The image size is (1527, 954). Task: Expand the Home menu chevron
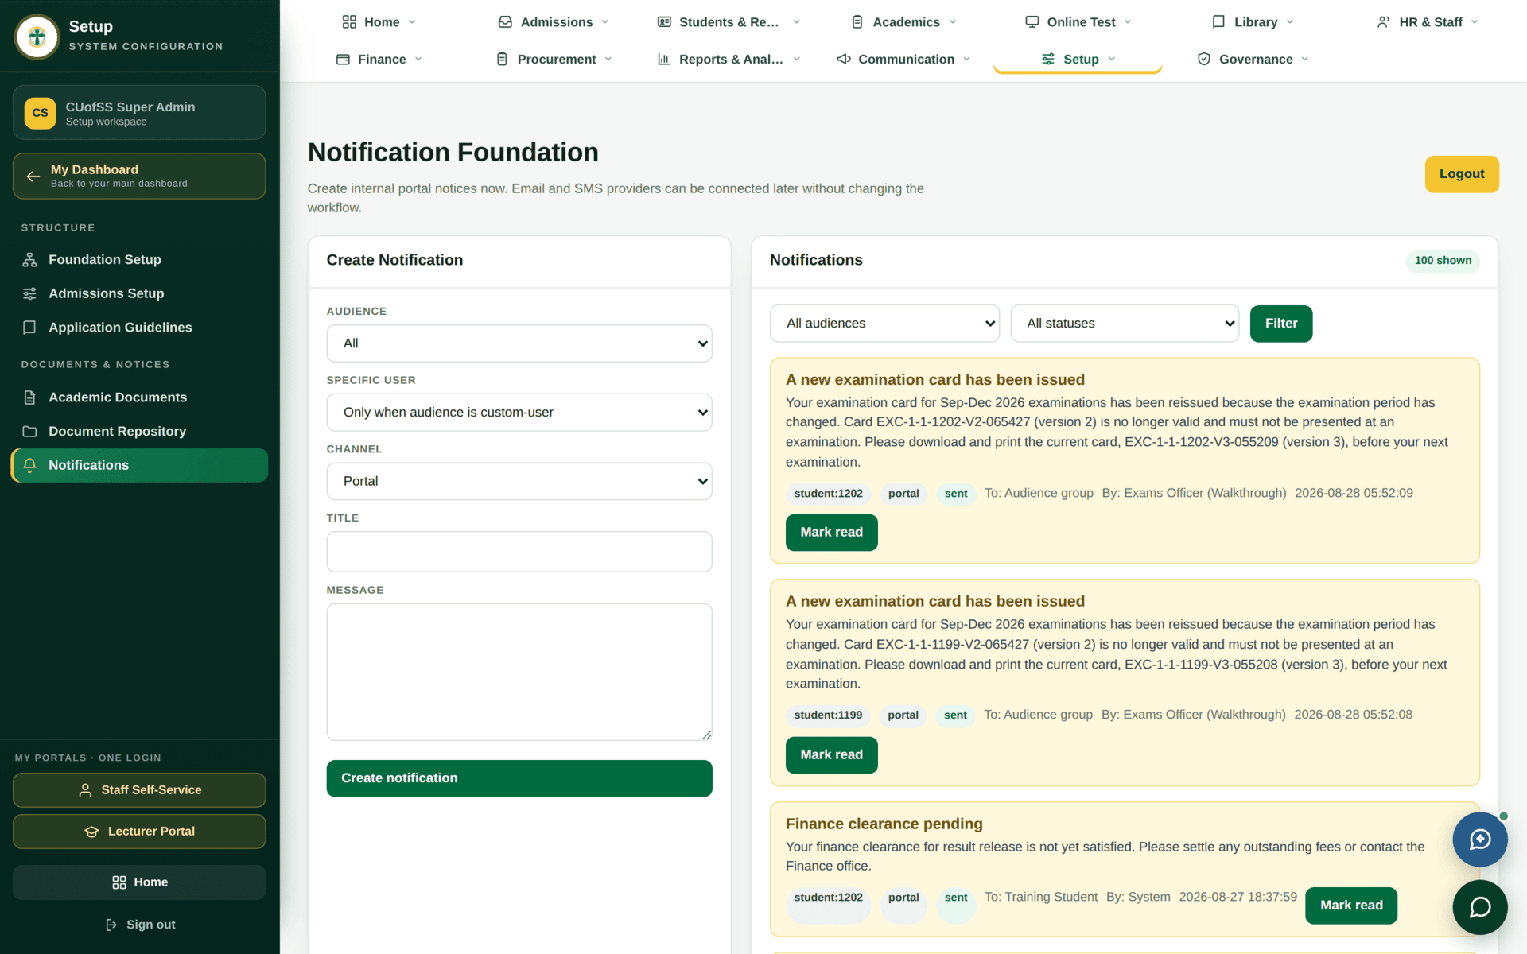point(412,22)
